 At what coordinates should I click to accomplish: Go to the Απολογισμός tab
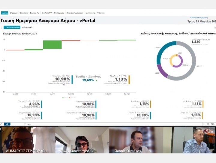click(x=59, y=13)
